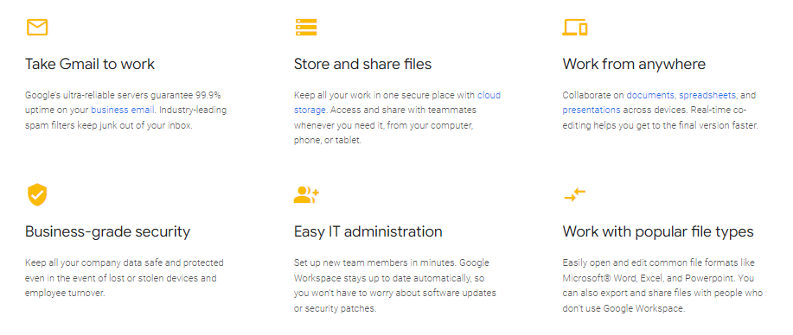Click the 'Easy IT administration' heading
793x335 pixels.
point(368,232)
